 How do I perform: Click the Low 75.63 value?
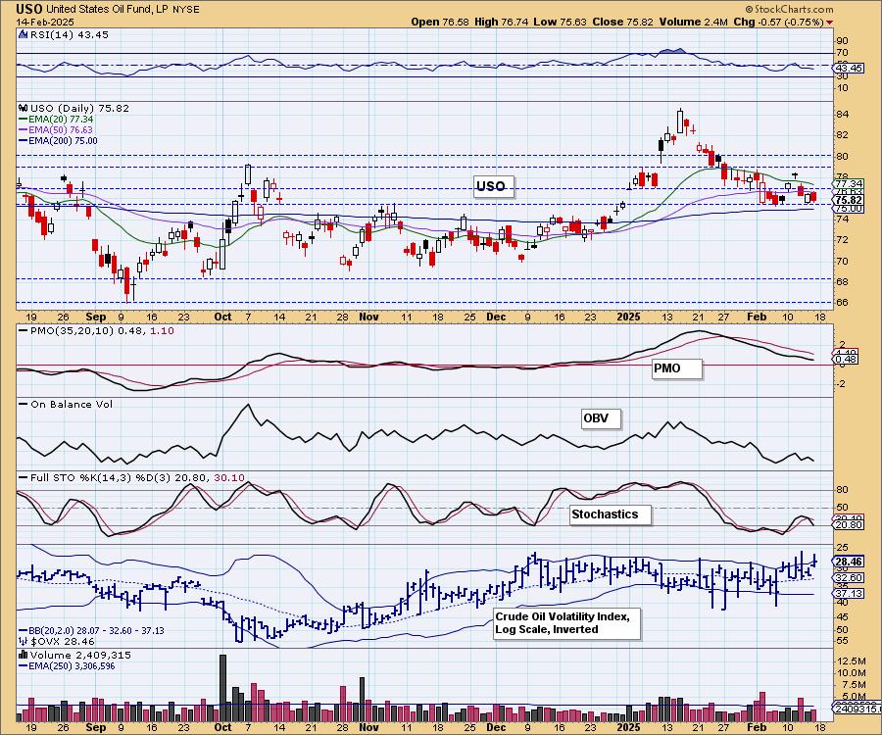click(x=560, y=22)
